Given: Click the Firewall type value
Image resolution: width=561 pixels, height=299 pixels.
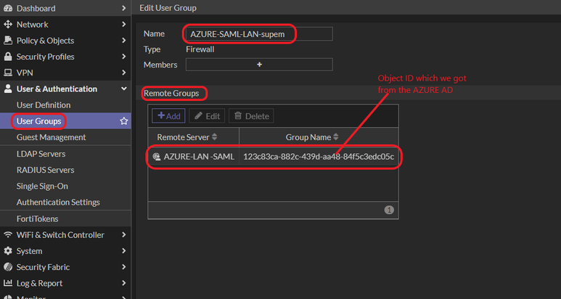Looking at the screenshot, I should 200,49.
